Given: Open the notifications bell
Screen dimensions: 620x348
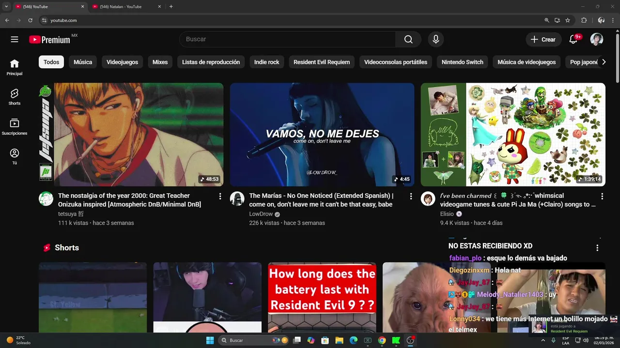Looking at the screenshot, I should coord(573,40).
